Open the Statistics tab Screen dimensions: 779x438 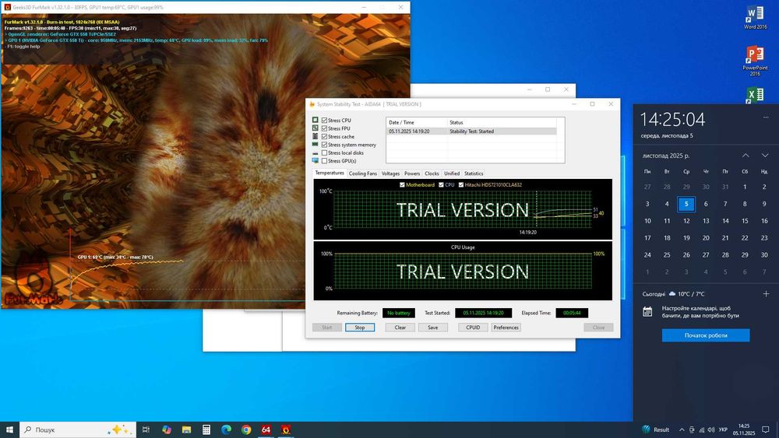tap(474, 173)
